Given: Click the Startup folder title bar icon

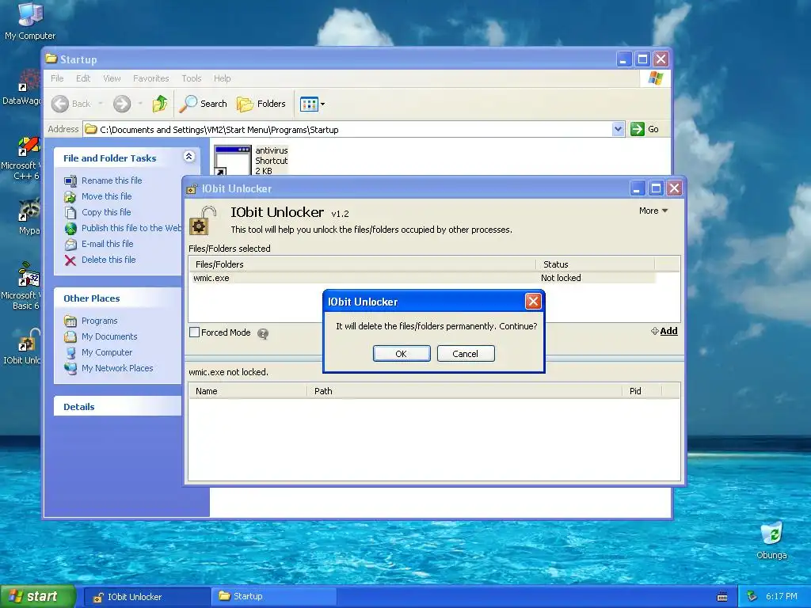Looking at the screenshot, I should point(51,59).
